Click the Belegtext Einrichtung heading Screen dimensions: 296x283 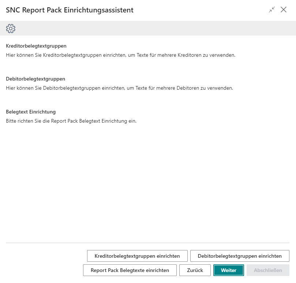click(31, 112)
